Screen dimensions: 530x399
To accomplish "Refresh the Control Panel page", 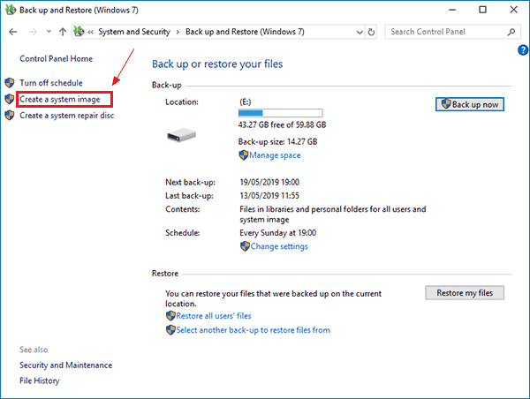I will click(x=371, y=32).
